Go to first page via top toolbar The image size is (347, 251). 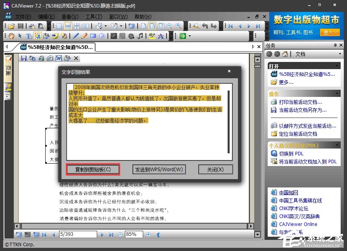(x=231, y=26)
